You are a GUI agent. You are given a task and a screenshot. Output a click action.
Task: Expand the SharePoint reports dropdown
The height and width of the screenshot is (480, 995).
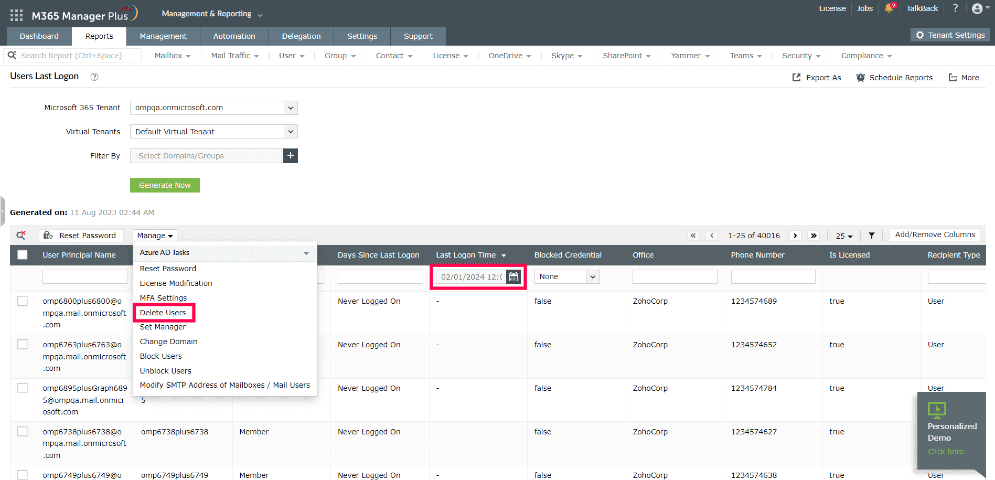(x=627, y=56)
